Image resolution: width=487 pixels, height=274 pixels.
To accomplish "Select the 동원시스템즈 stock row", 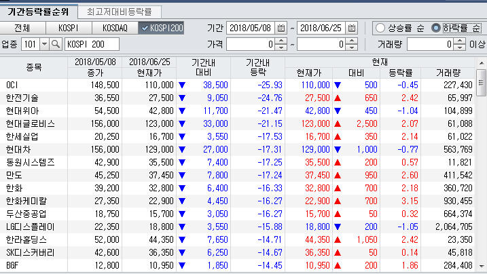I will click(238, 162).
